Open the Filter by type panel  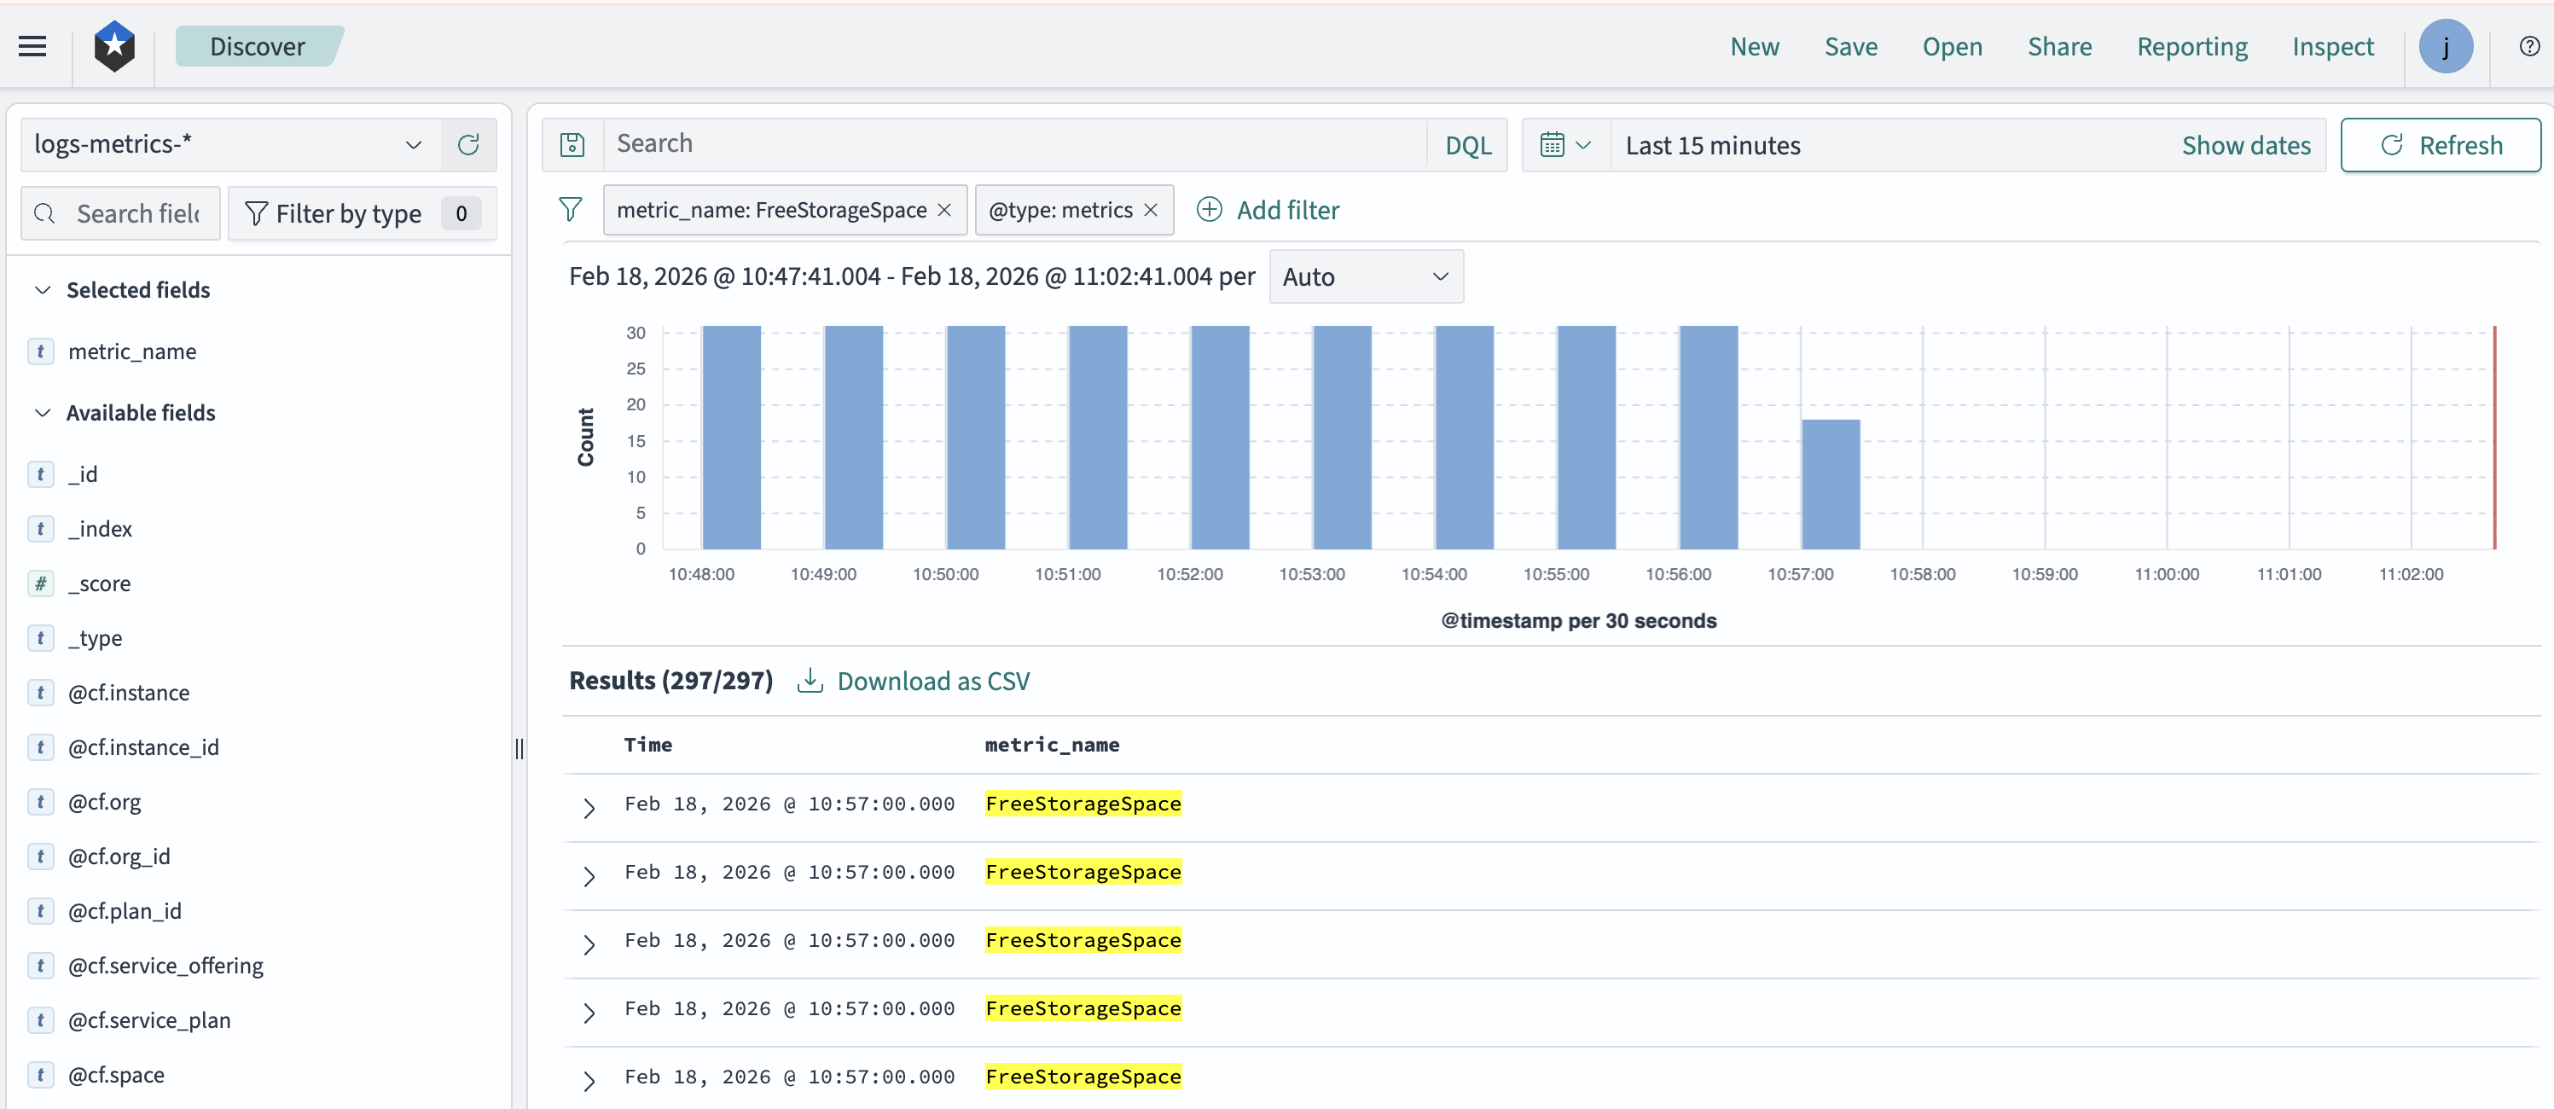(x=347, y=213)
